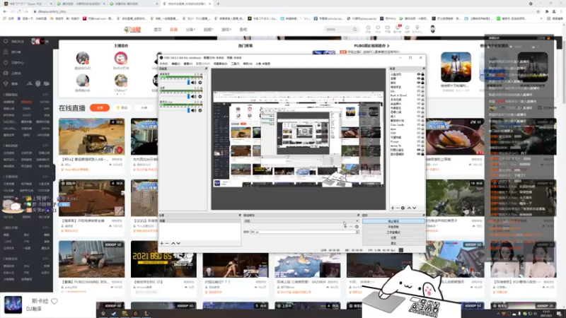
Task: Open settings gear of second mixer channel
Action: pos(200,97)
